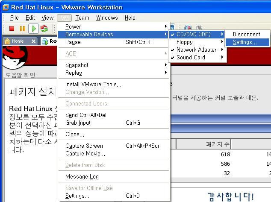
Task: Open the Help menu
Action: (130, 18)
